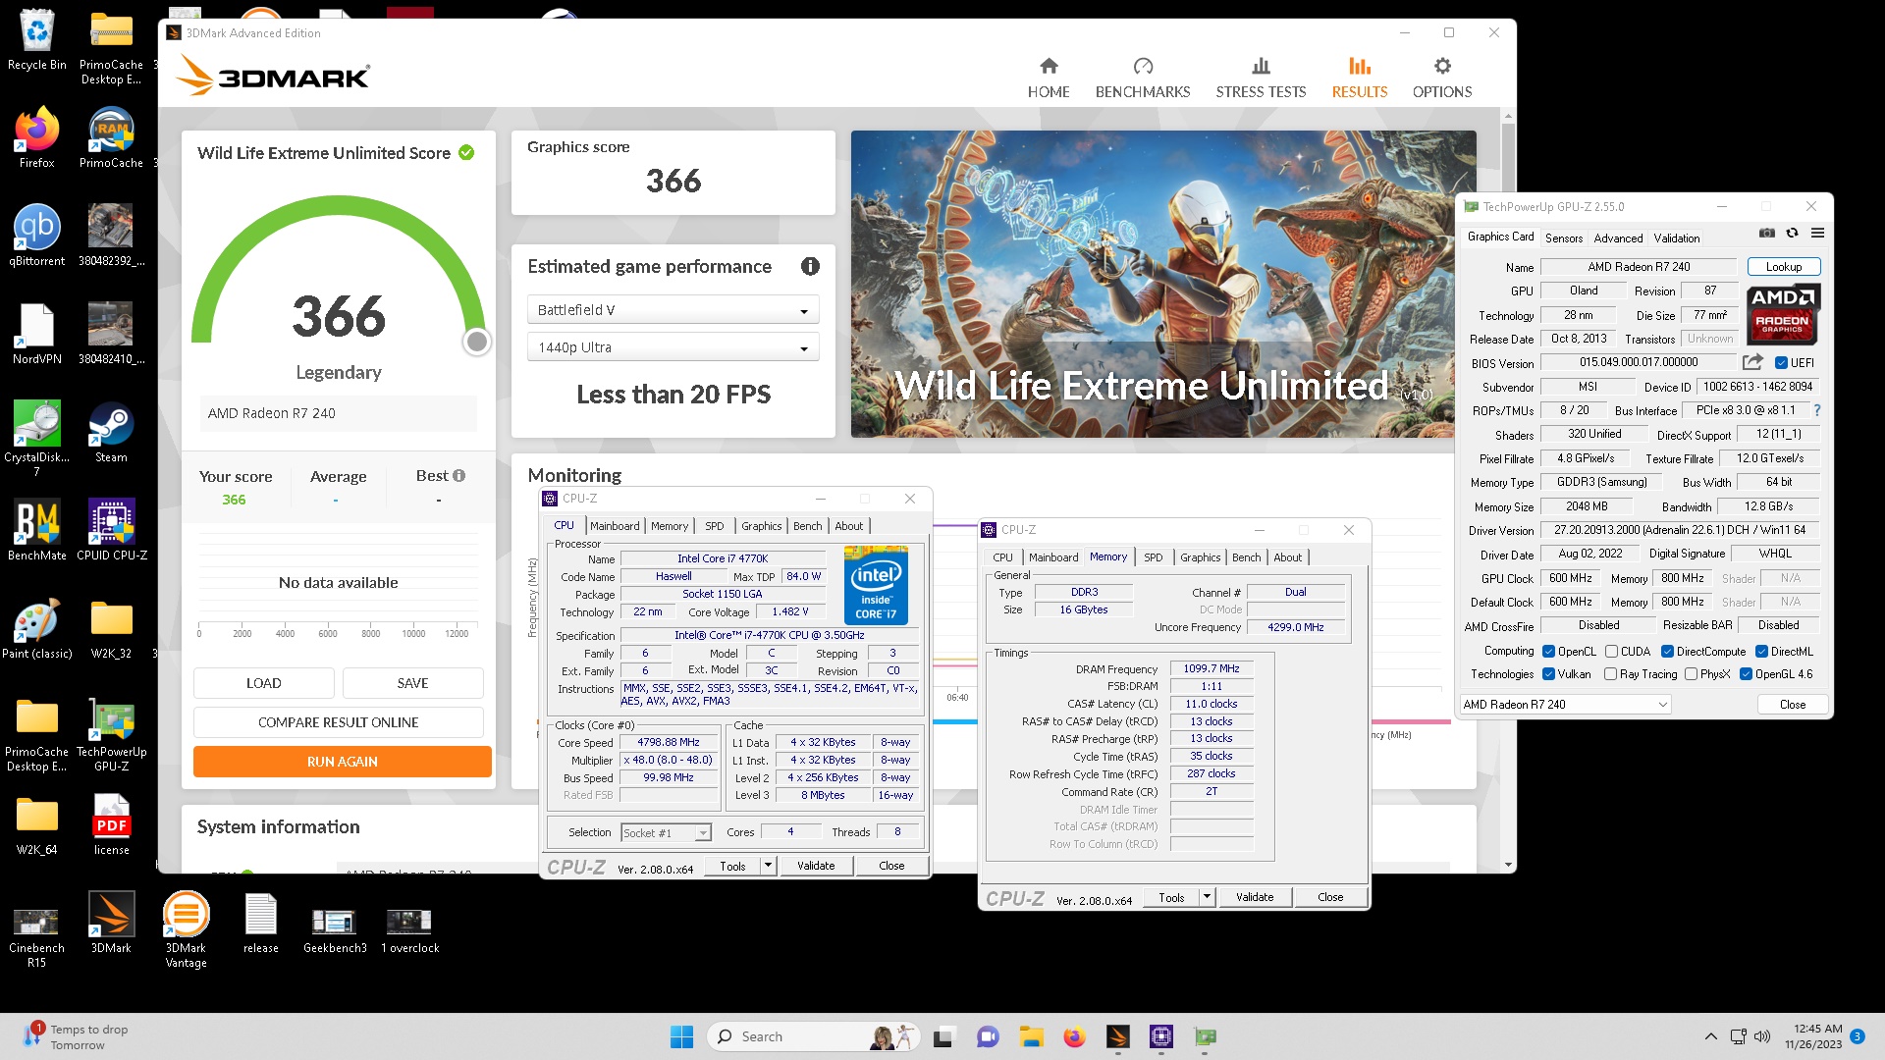Toggle the PhysX checkbox

[1691, 674]
